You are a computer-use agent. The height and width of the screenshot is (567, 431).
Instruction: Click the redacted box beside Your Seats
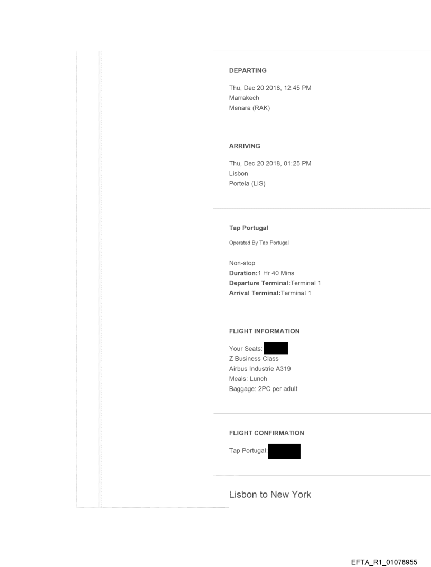tap(275, 348)
